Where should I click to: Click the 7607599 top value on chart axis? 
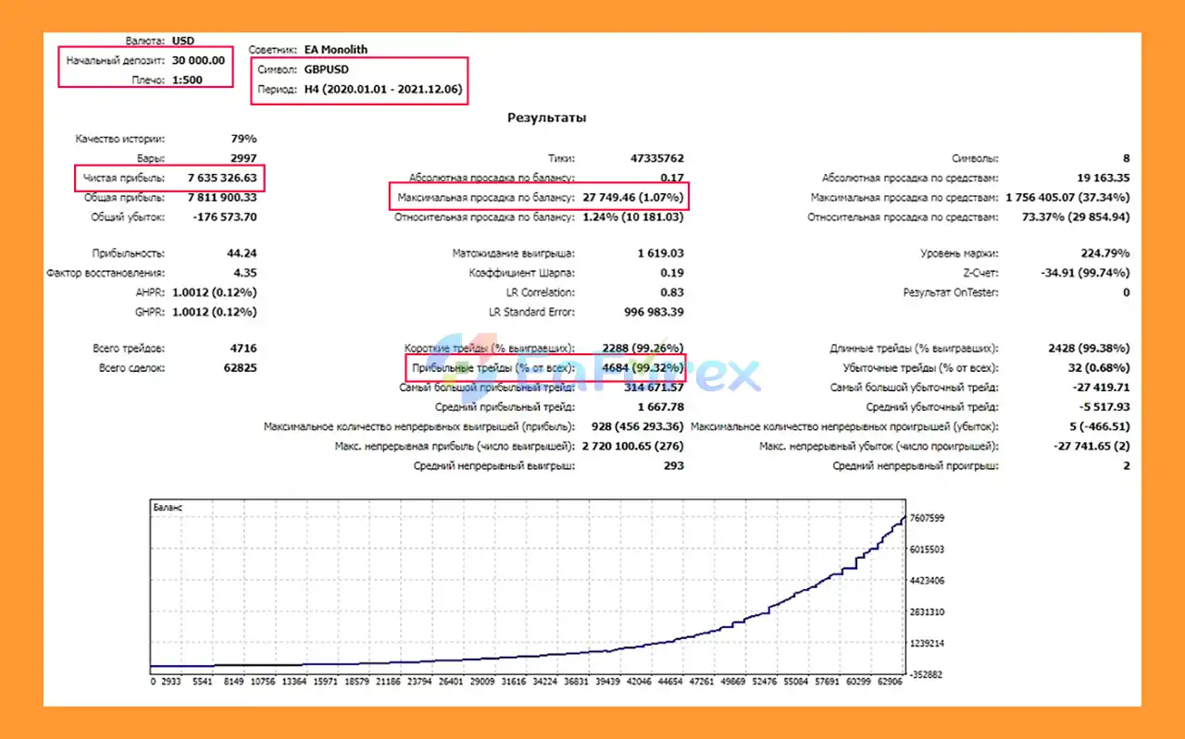pos(927,518)
